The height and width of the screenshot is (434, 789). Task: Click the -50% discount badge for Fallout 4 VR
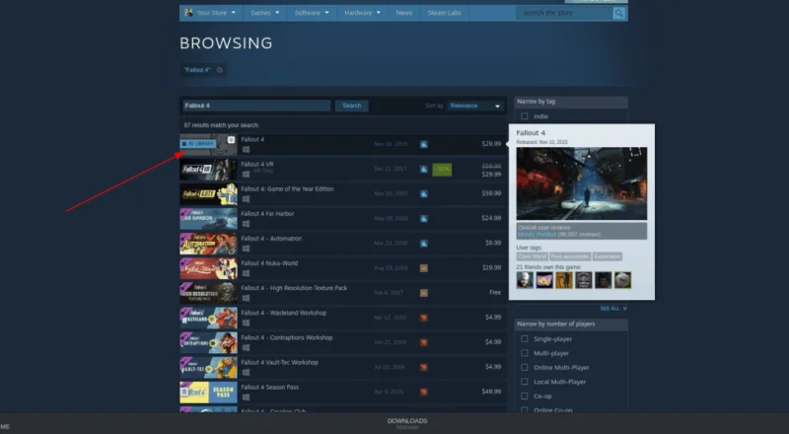(x=442, y=170)
